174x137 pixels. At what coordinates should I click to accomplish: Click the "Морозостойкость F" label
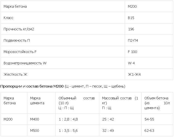click(20, 52)
